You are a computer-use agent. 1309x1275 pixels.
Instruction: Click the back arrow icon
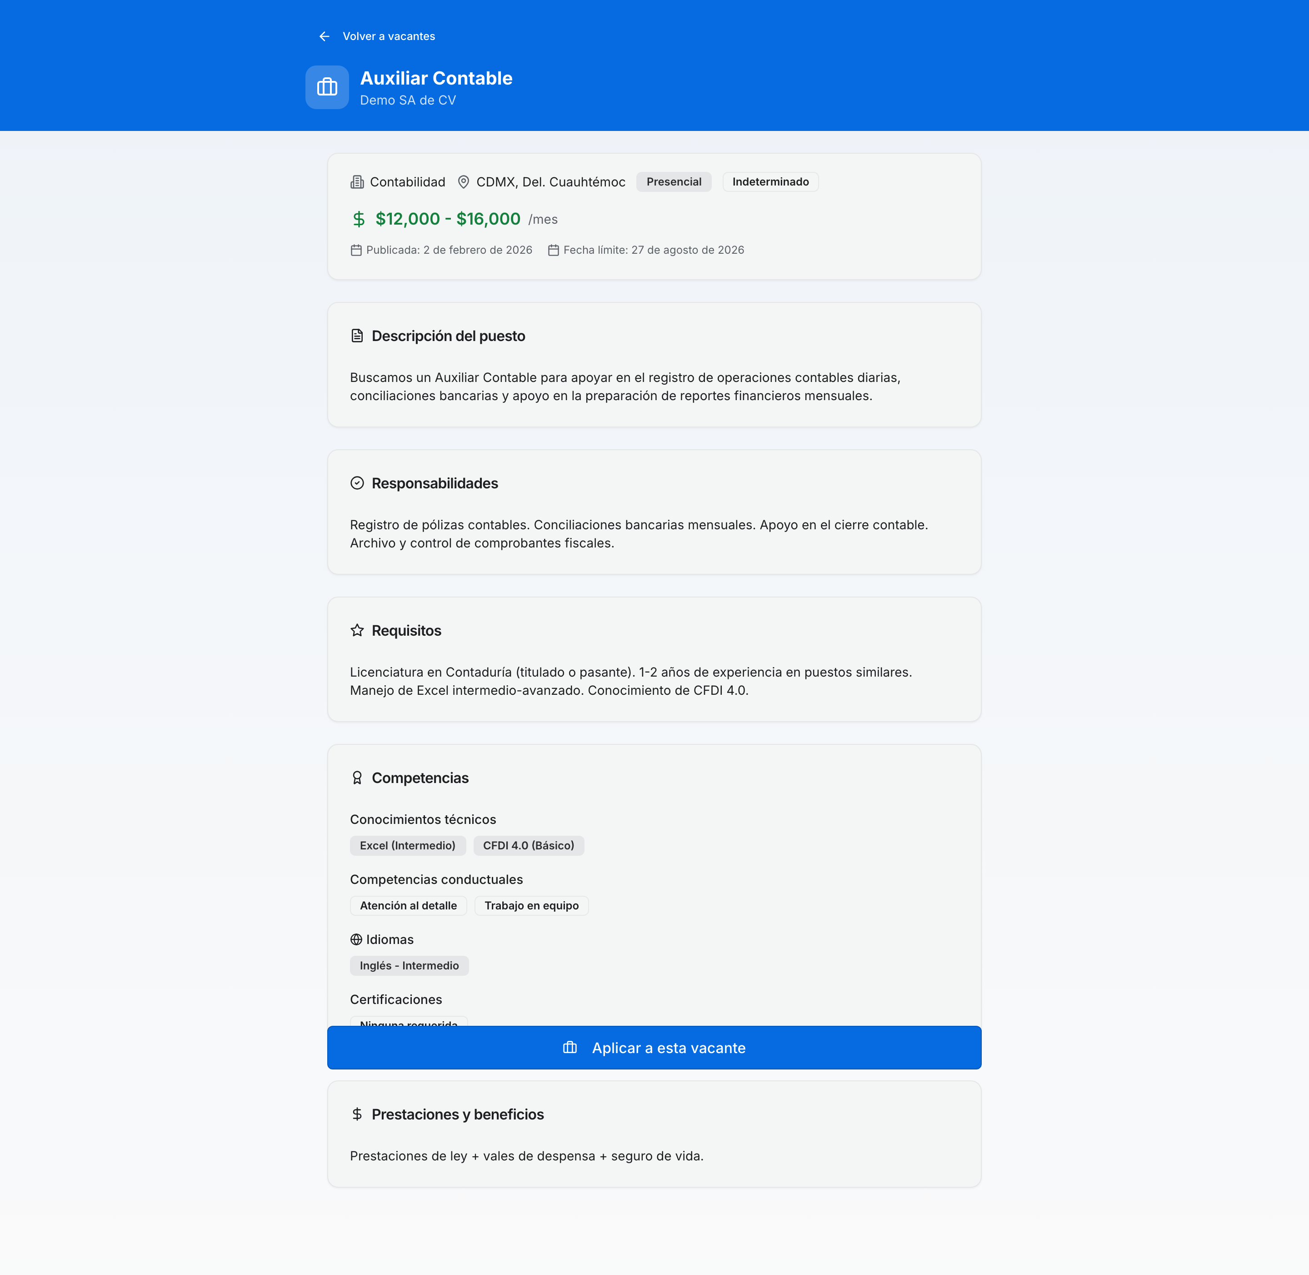click(x=325, y=36)
